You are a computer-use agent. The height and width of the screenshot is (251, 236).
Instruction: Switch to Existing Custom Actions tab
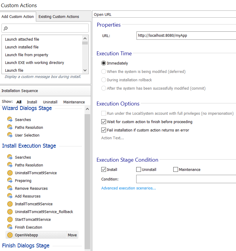[x=59, y=17]
